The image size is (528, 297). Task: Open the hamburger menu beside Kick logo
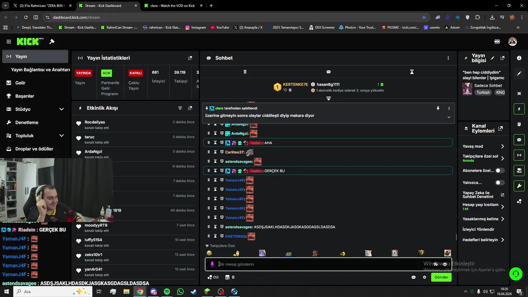[x=9, y=42]
